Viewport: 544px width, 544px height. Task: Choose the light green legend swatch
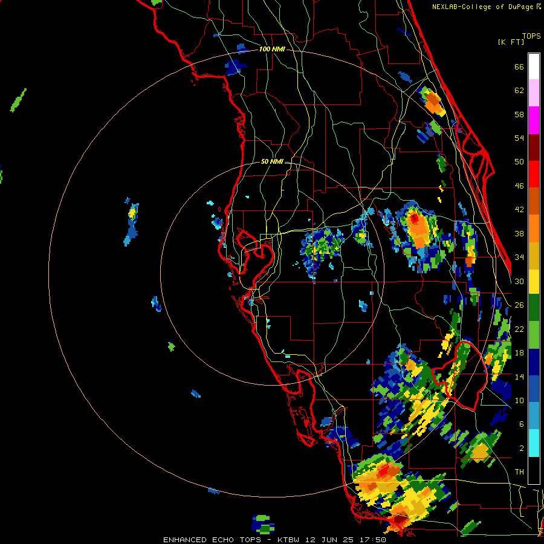pos(534,335)
